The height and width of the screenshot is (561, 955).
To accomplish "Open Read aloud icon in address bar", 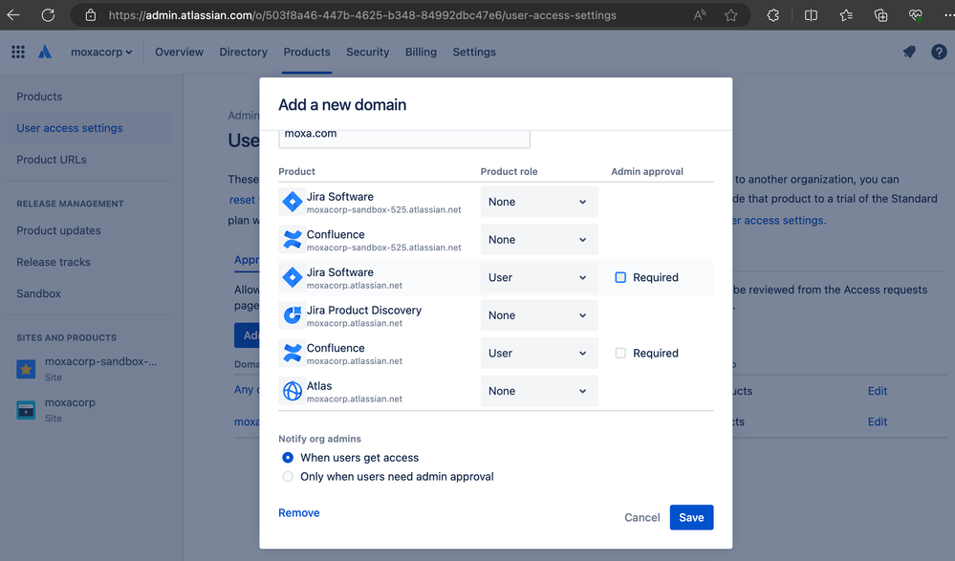I will click(699, 15).
